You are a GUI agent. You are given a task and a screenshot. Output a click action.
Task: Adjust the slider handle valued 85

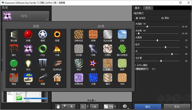(x=172, y=54)
